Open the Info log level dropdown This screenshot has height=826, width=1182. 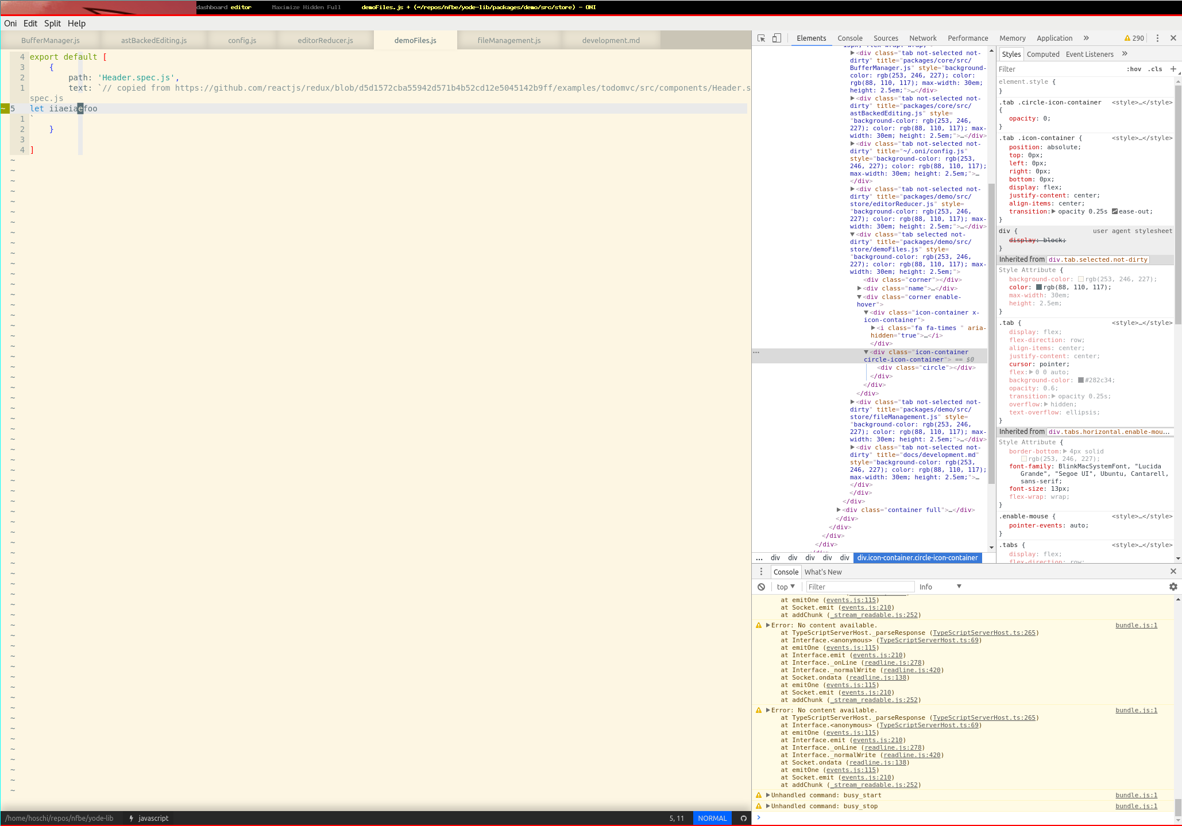tap(940, 587)
